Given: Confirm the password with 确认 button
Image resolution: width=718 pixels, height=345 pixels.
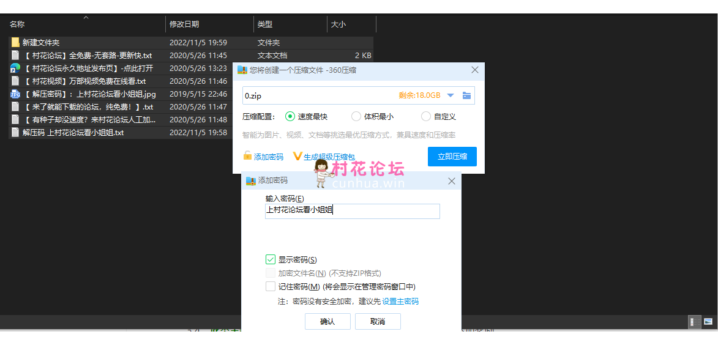Looking at the screenshot, I should click(x=327, y=322).
